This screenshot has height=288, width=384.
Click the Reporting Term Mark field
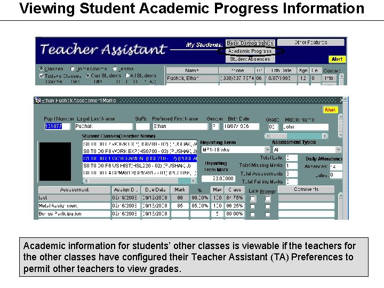point(218,179)
